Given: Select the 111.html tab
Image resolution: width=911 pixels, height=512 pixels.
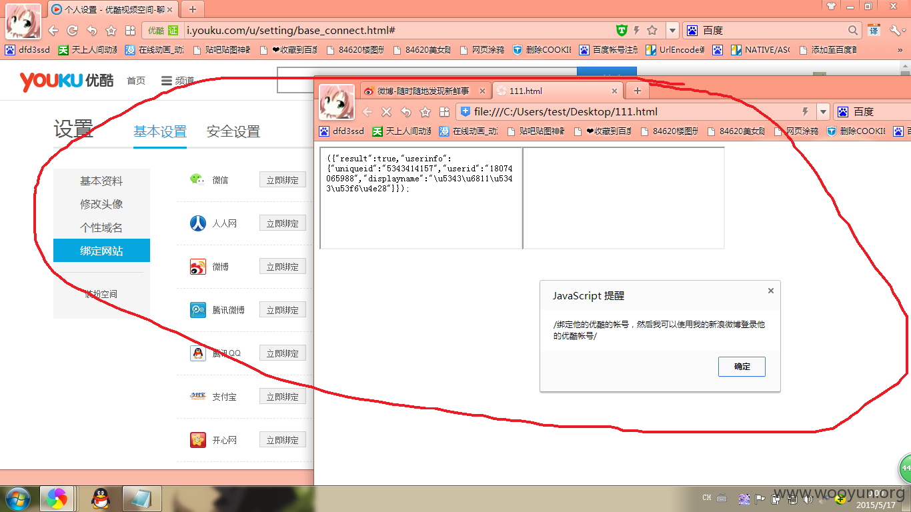Looking at the screenshot, I should pyautogui.click(x=559, y=91).
